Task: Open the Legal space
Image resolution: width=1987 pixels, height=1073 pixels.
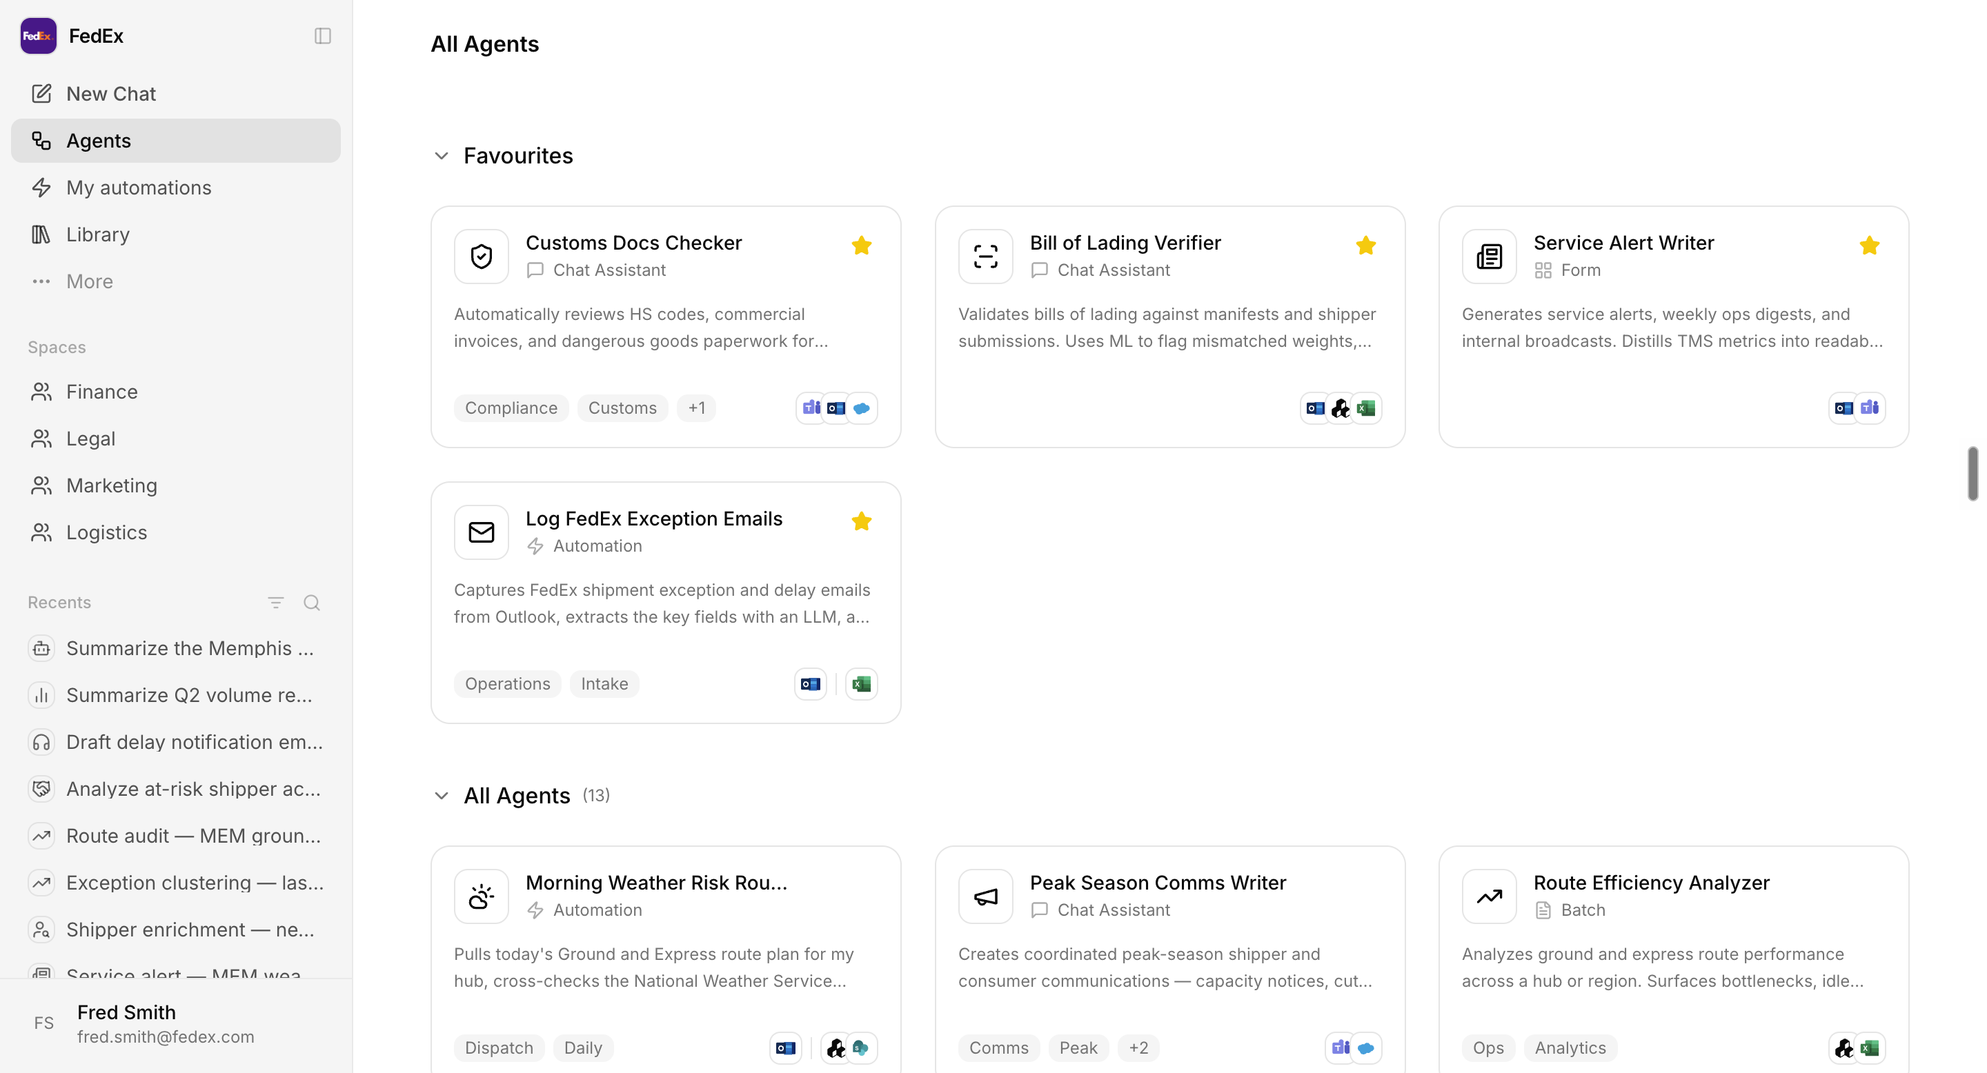Action: pos(176,439)
